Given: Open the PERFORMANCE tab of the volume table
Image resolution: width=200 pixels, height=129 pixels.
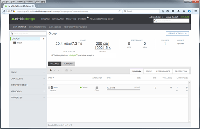Looking at the screenshot, I should click(163, 71).
